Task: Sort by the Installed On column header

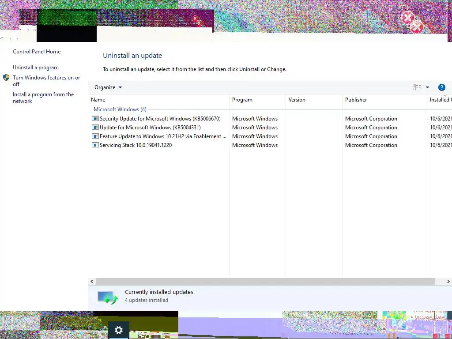Action: click(440, 100)
